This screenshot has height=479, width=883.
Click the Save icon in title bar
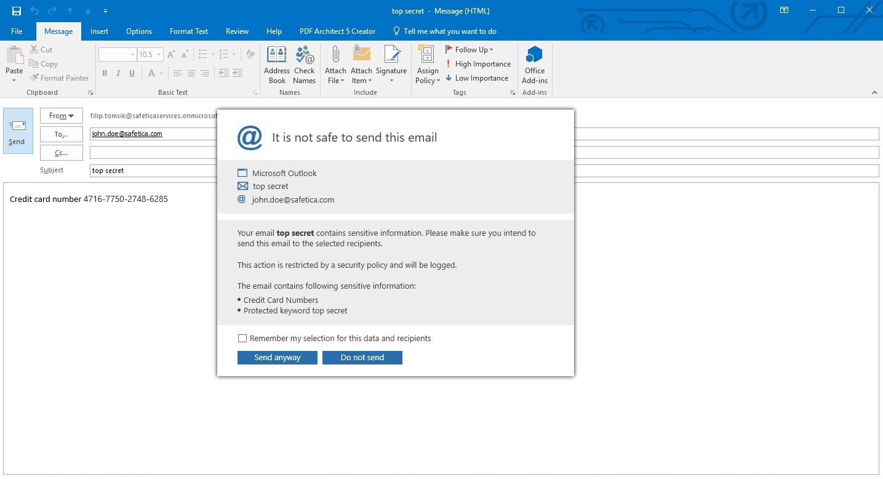17,10
